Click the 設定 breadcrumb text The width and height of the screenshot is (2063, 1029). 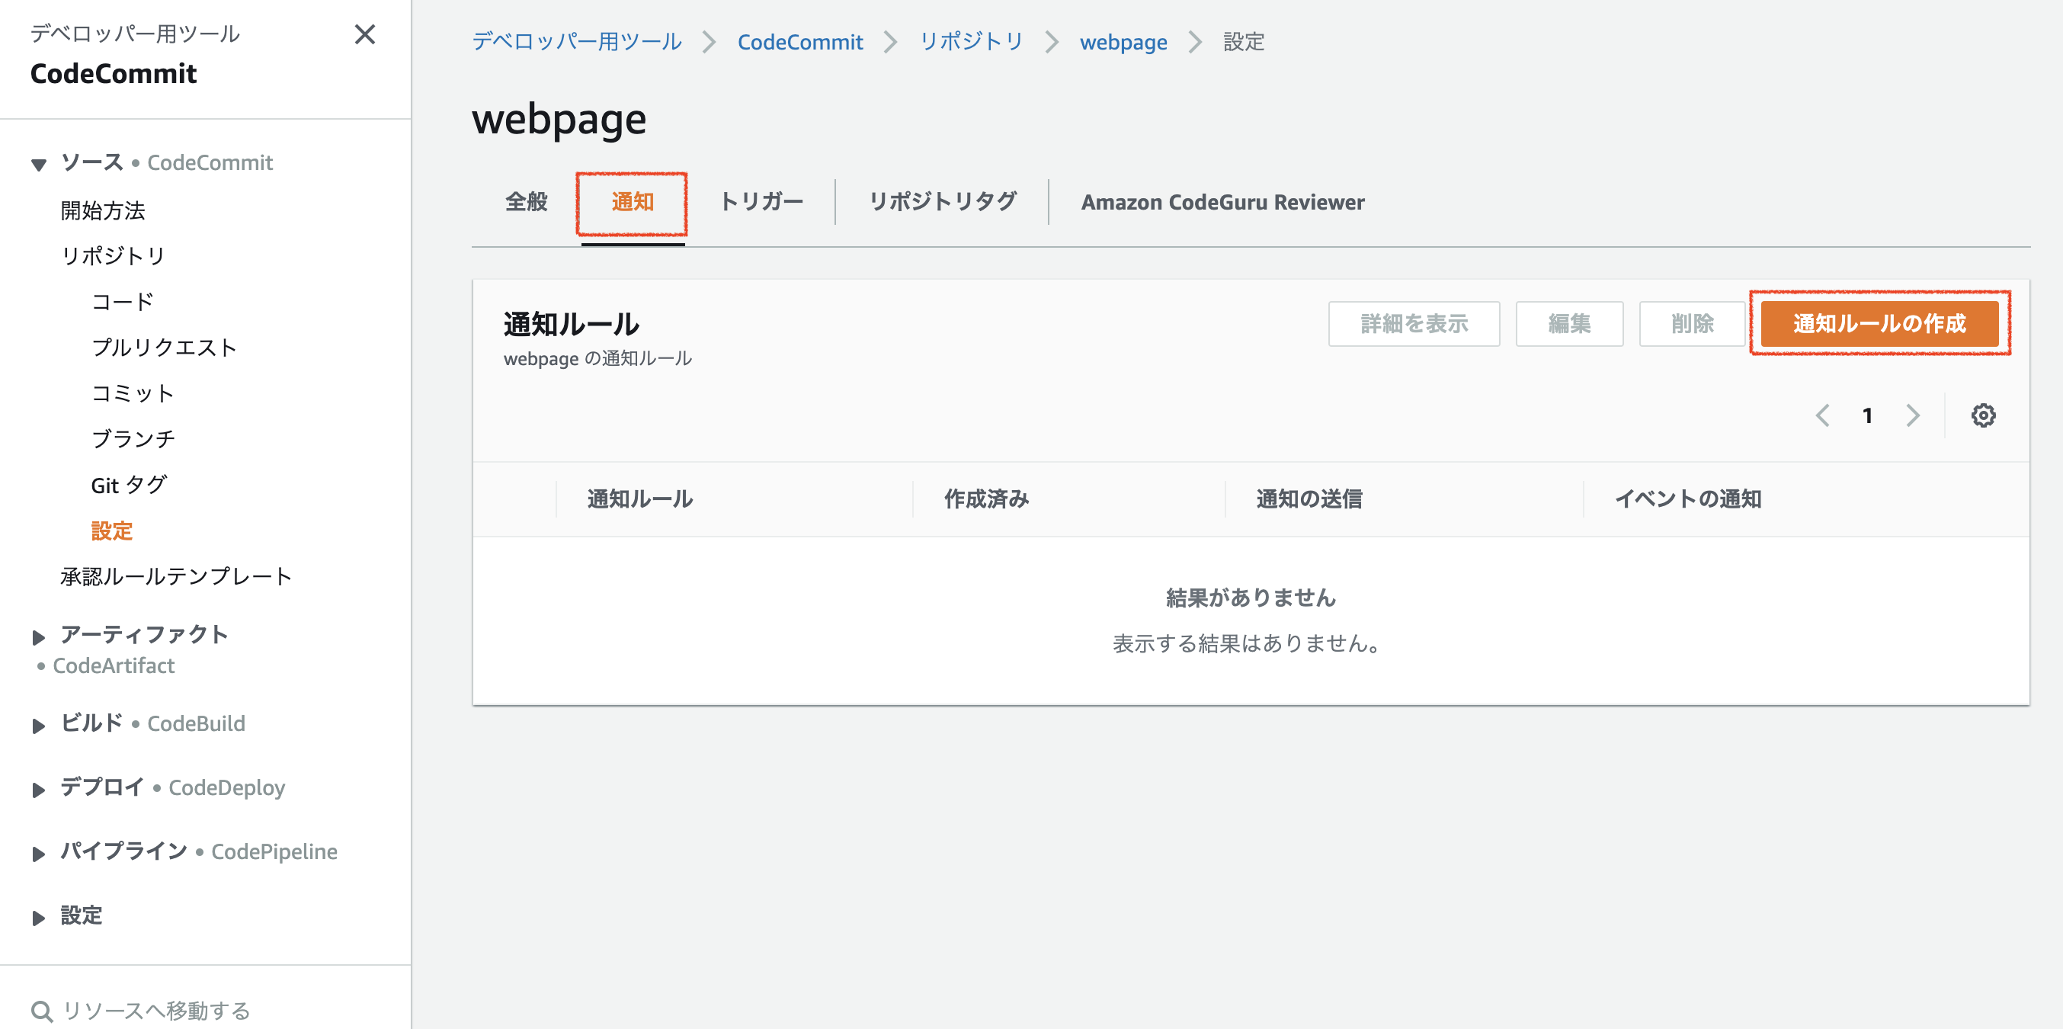coord(1244,42)
